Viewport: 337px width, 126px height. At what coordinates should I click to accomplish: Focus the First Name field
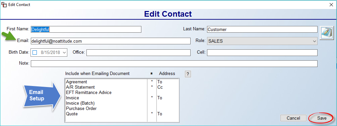click(x=86, y=29)
